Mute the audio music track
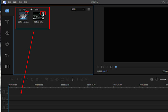 click(x=7, y=106)
